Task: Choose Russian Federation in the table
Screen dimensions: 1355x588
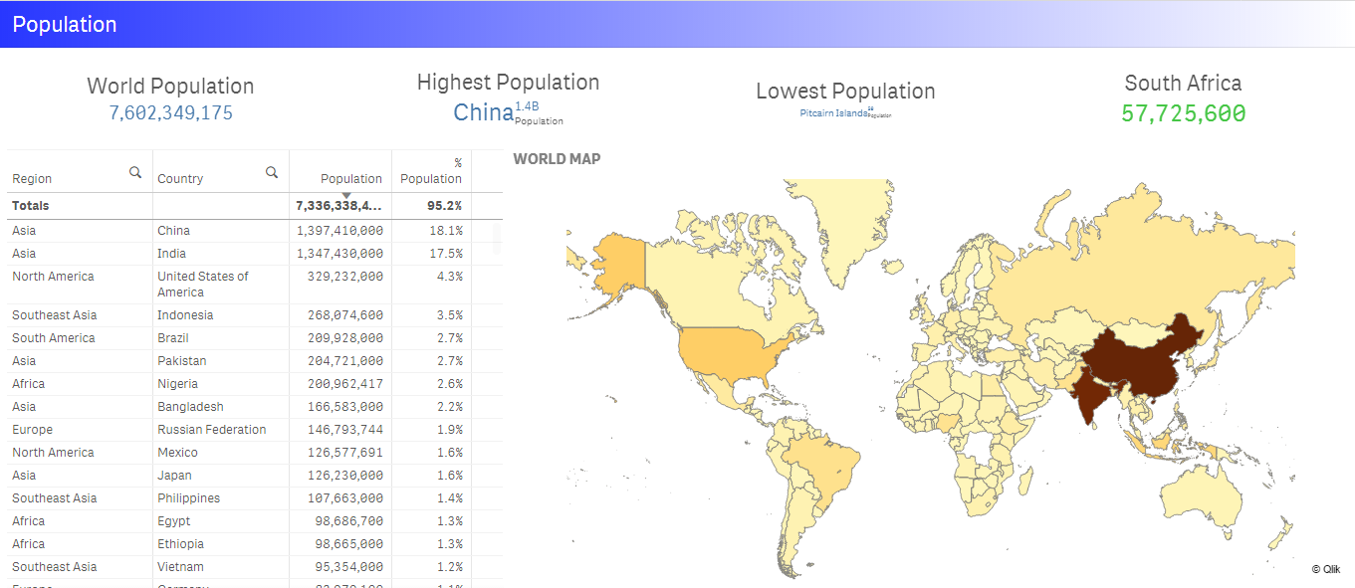Action: click(x=211, y=430)
